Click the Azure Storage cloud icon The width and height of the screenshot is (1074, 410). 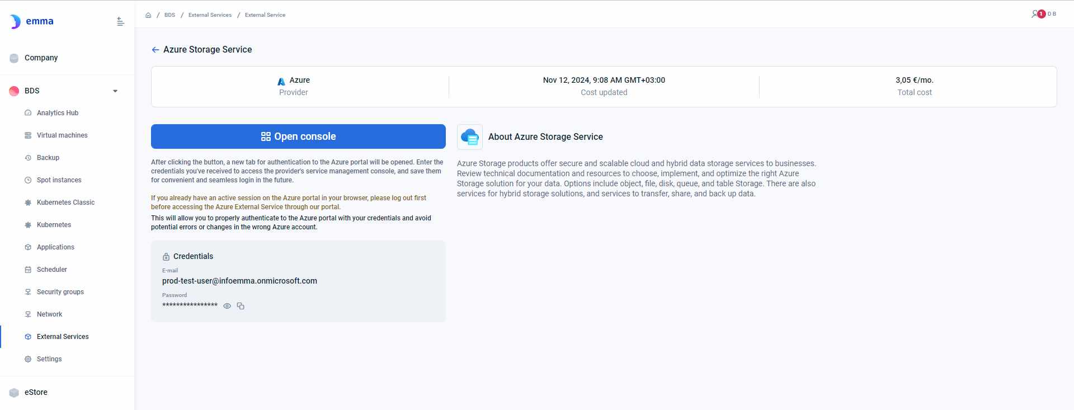click(x=470, y=137)
